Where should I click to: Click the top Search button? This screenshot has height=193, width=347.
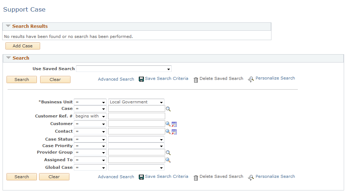click(22, 80)
